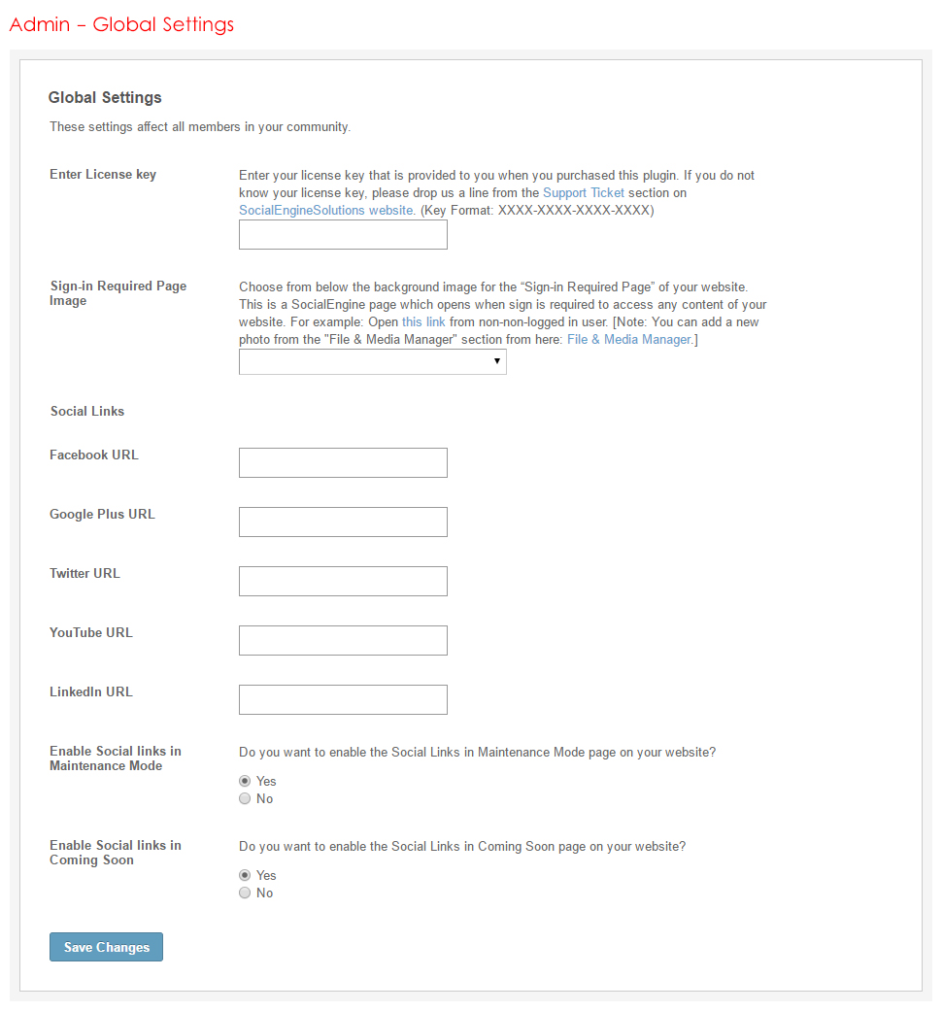Screen dimensions: 943x1011
Task: Click the red Admin – Global Settings title
Action: pos(121,24)
